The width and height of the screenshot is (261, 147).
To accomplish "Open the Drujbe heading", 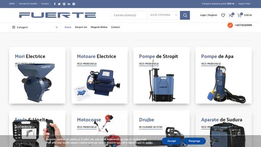I will coord(146,120).
